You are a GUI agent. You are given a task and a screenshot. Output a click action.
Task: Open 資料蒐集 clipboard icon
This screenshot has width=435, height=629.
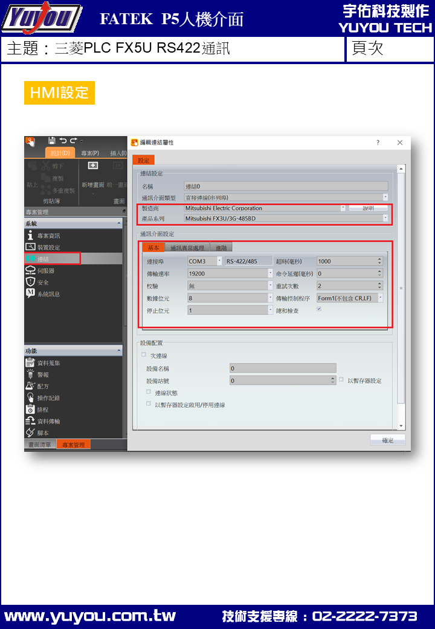30,363
